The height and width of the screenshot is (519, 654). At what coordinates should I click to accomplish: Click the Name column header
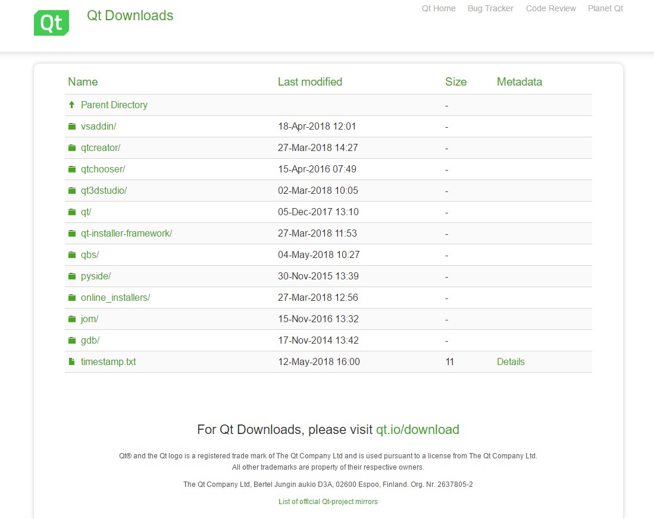[x=83, y=81]
